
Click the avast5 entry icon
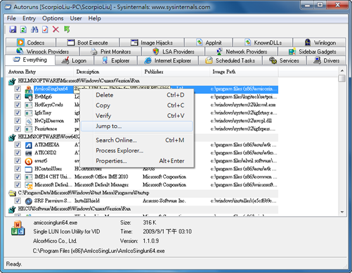coord(29,160)
